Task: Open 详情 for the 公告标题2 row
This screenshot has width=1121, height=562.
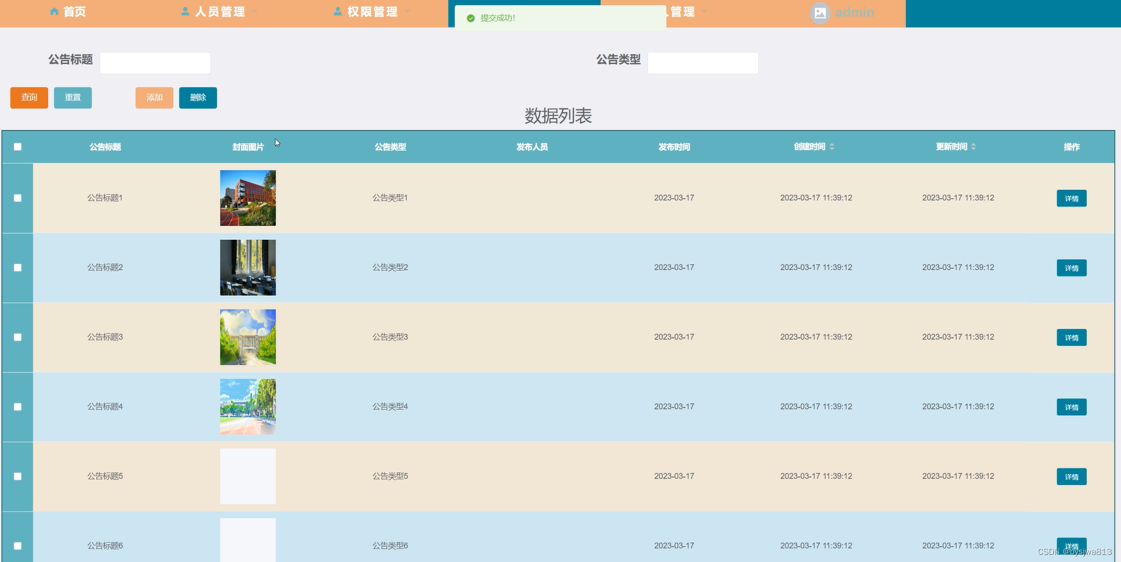Action: [1071, 268]
